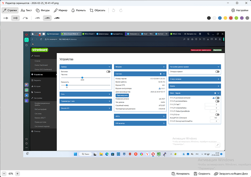This screenshot has width=251, height=177.
Task: Click the 67% zoom level label
Action: 11,174
